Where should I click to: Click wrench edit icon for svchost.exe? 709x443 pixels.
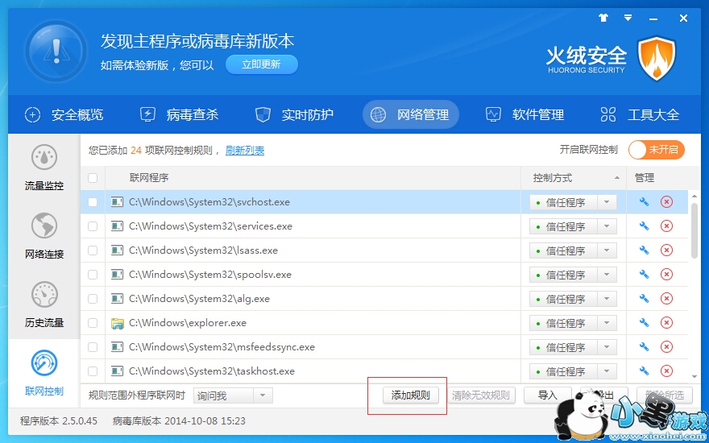pyautogui.click(x=644, y=202)
